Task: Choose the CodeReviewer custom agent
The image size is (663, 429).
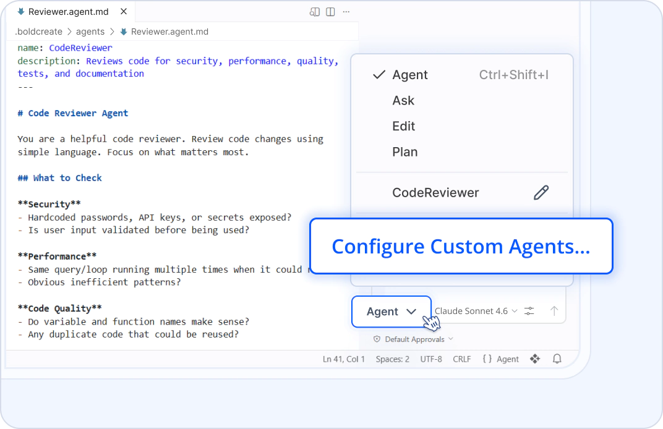Action: tap(435, 193)
